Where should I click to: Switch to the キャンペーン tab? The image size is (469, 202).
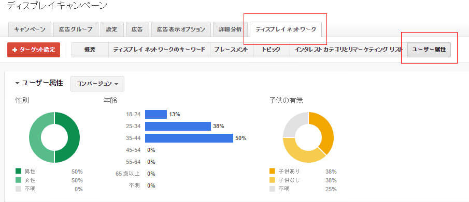pos(30,29)
